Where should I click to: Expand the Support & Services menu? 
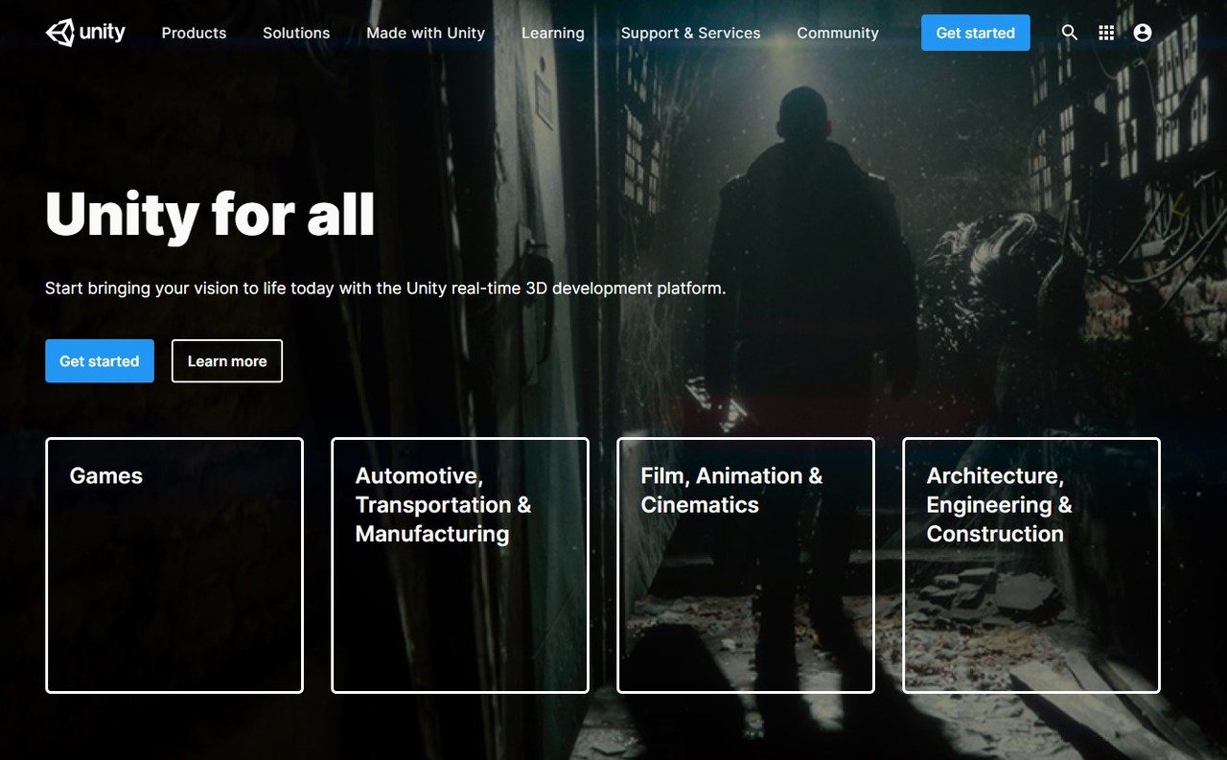click(690, 33)
